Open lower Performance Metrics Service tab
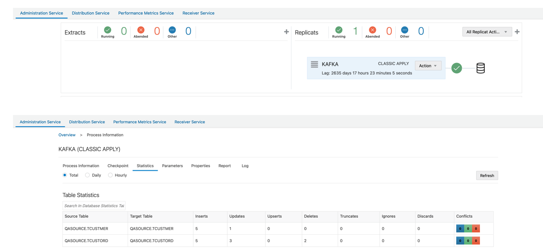The width and height of the screenshot is (543, 252). point(139,122)
